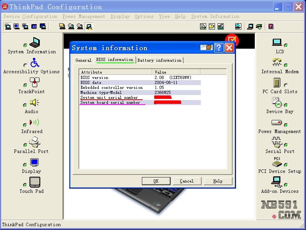This screenshot has width=306, height=230.
Task: Open Internal Modem settings icon
Action: pos(277,62)
